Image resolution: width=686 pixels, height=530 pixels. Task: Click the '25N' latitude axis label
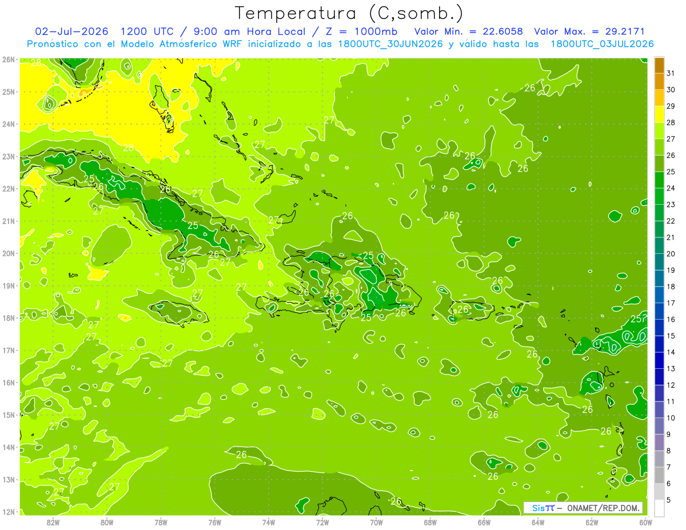click(x=9, y=92)
